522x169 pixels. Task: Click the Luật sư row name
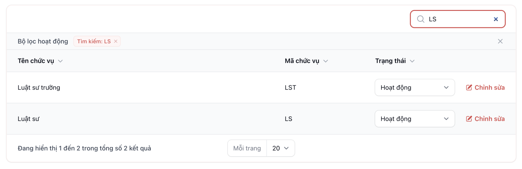pyautogui.click(x=28, y=119)
